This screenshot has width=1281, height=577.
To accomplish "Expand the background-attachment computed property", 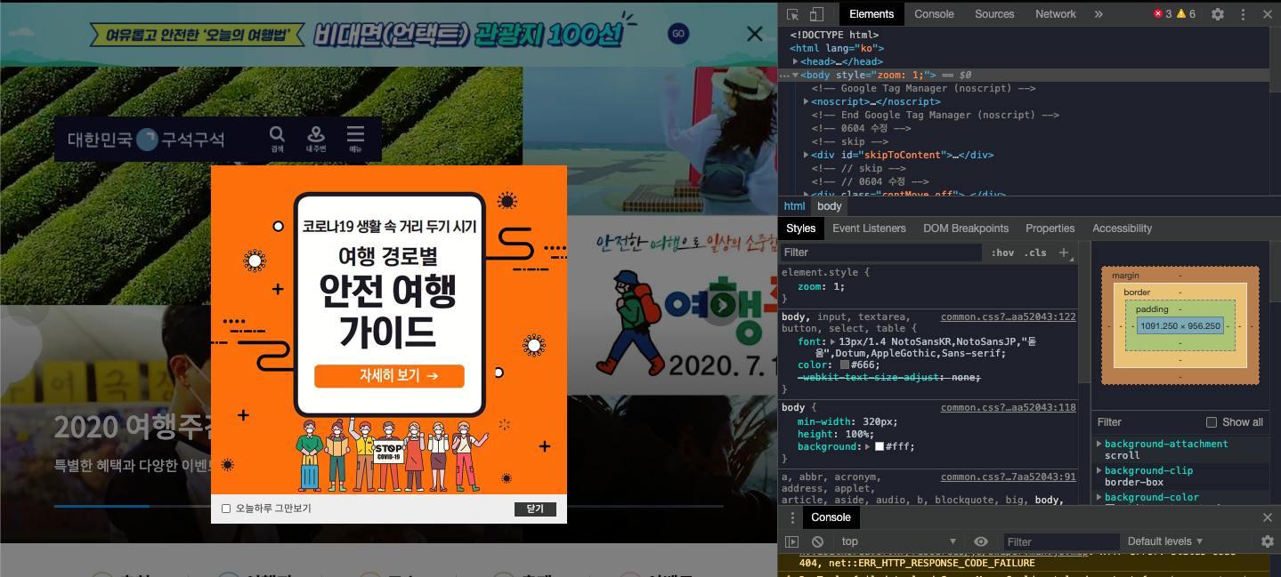I will [x=1099, y=444].
